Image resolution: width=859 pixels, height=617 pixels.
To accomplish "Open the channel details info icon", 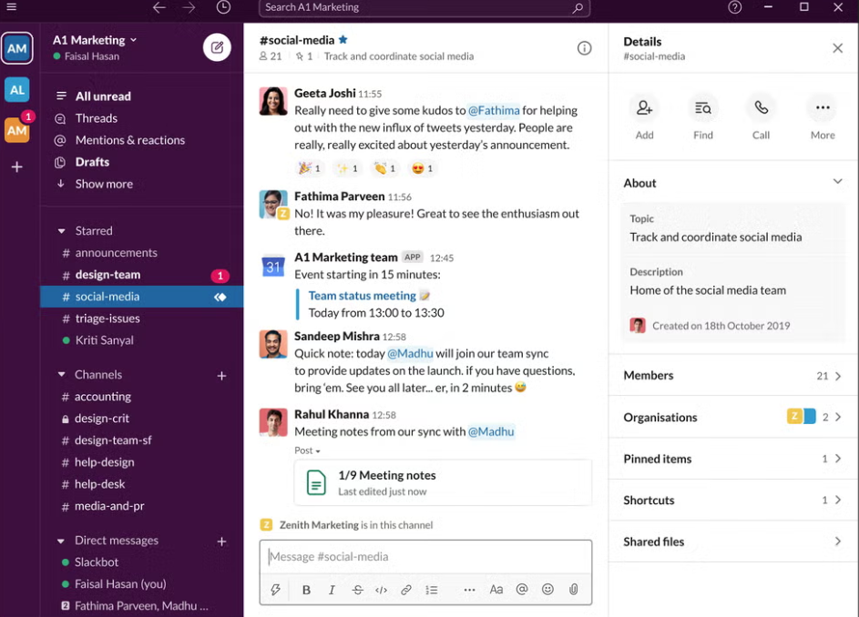I will point(585,48).
